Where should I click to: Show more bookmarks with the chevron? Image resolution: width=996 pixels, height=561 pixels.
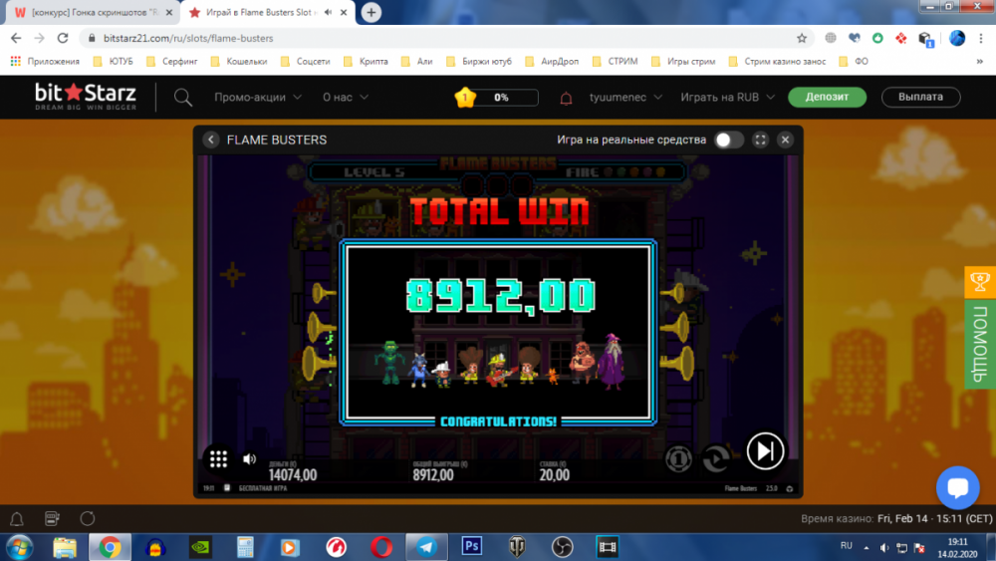tap(979, 61)
